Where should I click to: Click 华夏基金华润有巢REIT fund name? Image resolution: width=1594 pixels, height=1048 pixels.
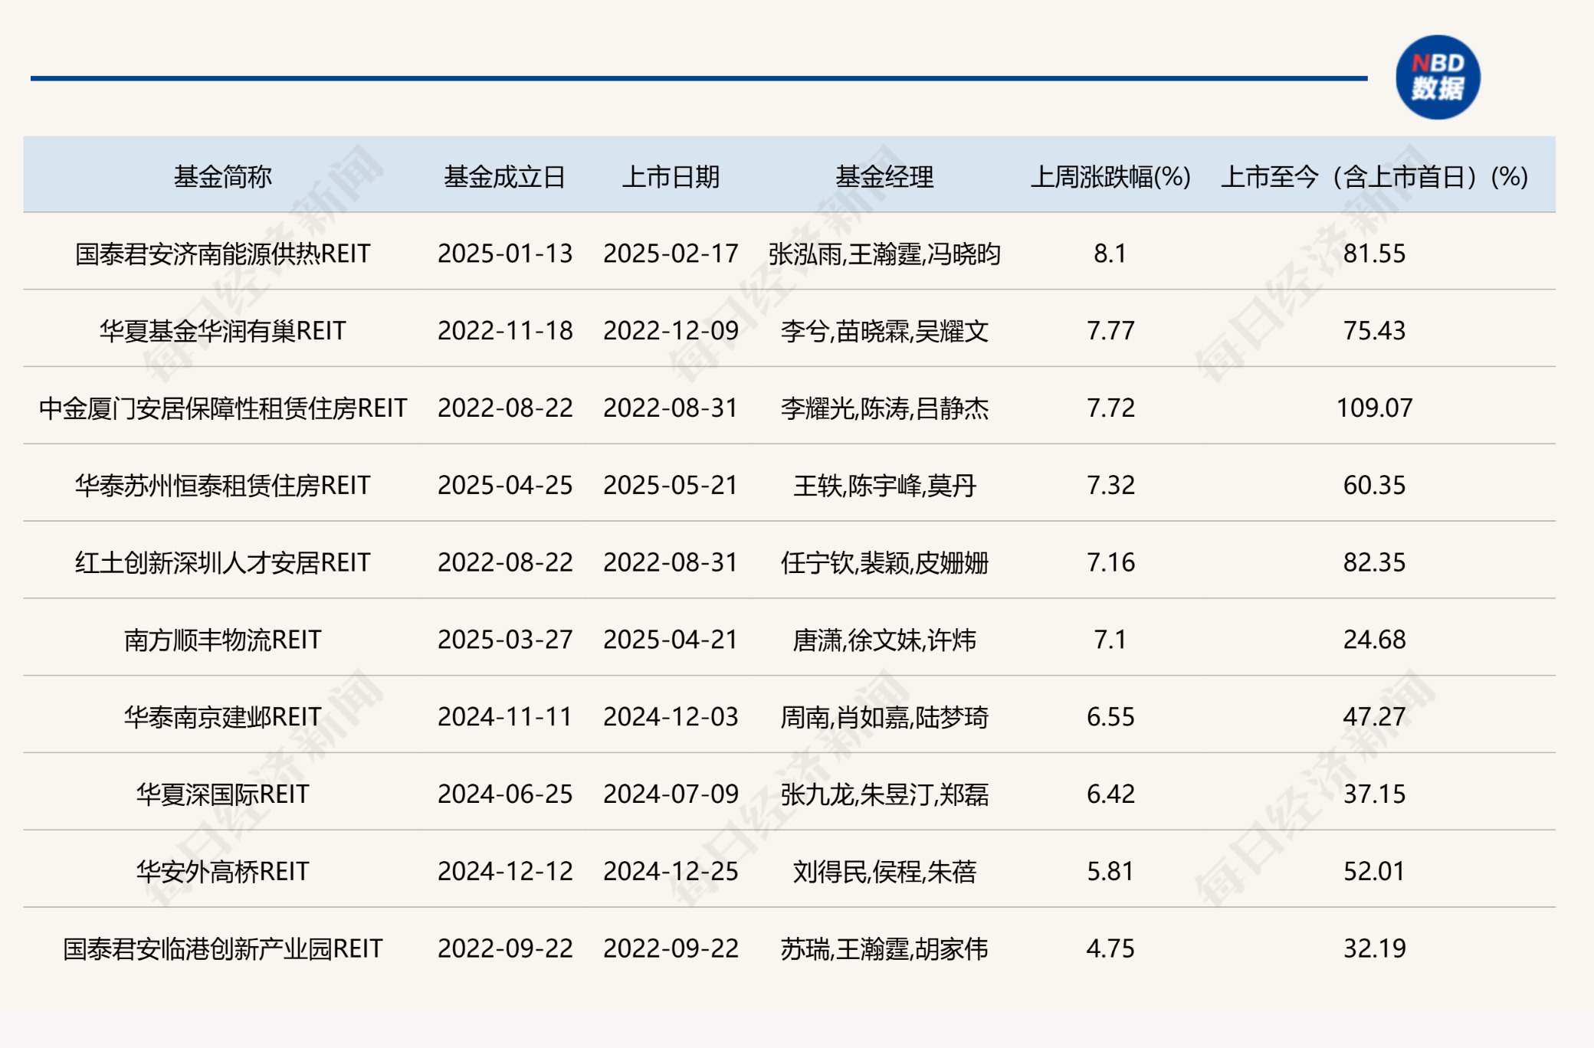(223, 331)
